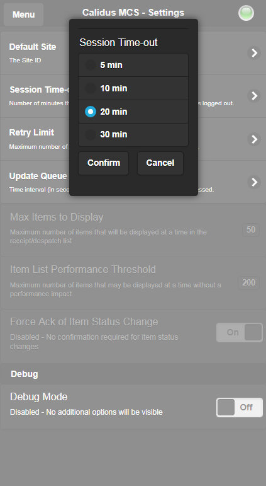Screen dimensions: 266x486
Task: Click the Item List Performance Threshold value
Action: point(248,283)
